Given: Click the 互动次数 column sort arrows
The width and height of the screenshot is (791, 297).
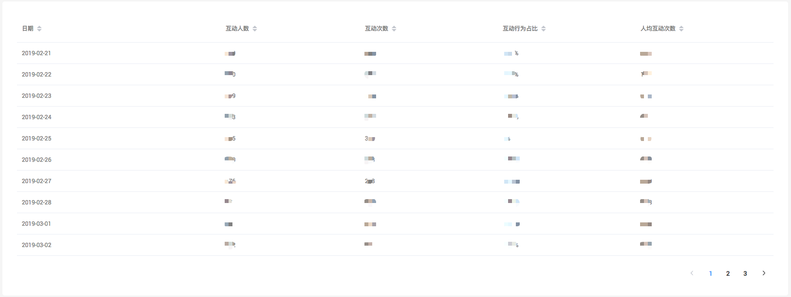Looking at the screenshot, I should coord(394,29).
